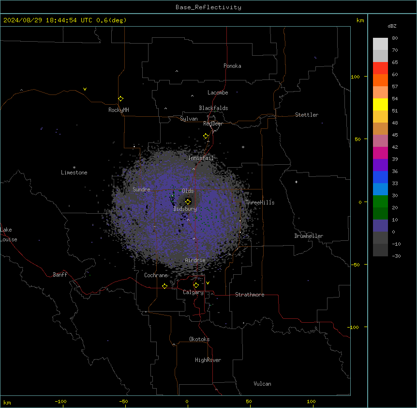Select the magenta 42-39 dBZ legend swatch
417x408 pixels.
(380, 153)
